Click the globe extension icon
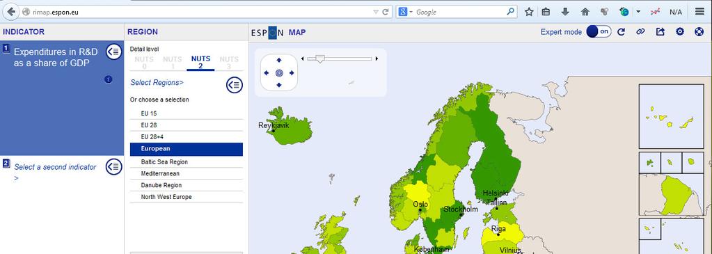 click(624, 13)
